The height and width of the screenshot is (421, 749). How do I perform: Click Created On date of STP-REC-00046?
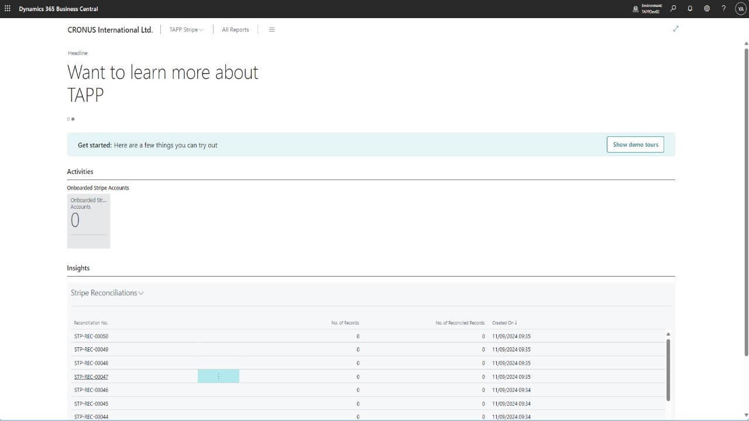511,390
